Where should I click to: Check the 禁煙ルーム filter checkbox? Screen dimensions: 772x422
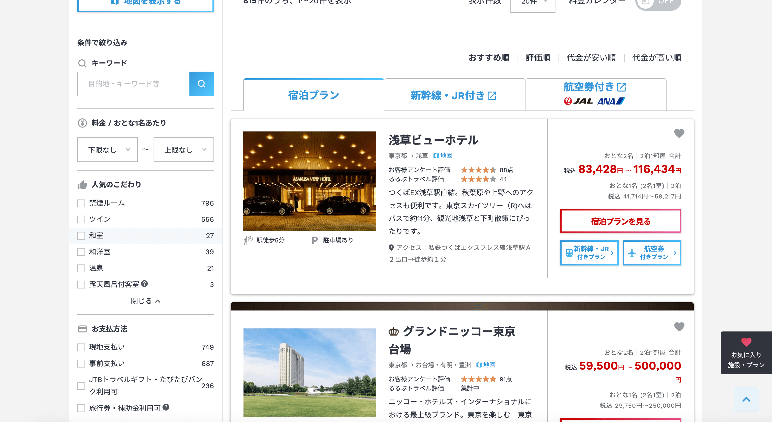point(81,203)
